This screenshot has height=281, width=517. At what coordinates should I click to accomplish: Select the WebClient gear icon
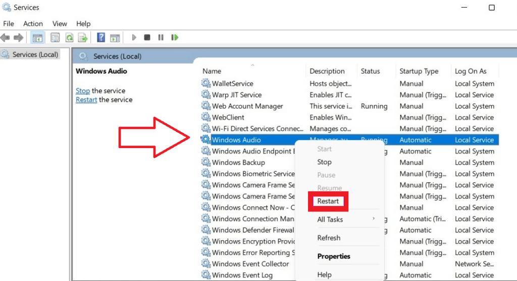tap(206, 117)
